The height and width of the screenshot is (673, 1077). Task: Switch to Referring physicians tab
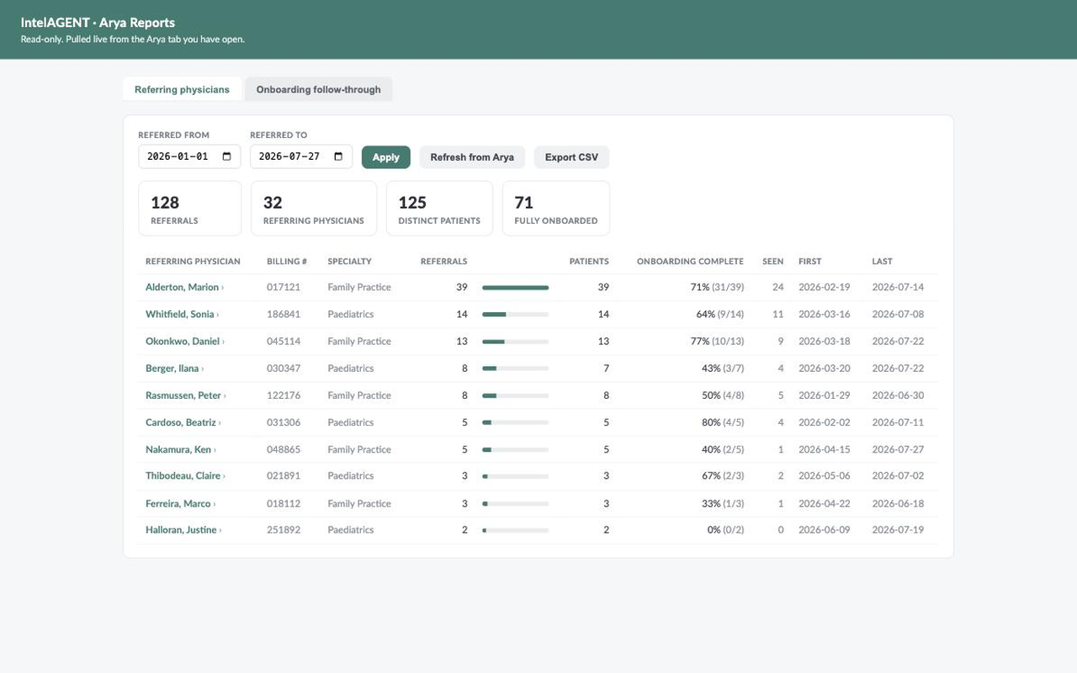182,89
